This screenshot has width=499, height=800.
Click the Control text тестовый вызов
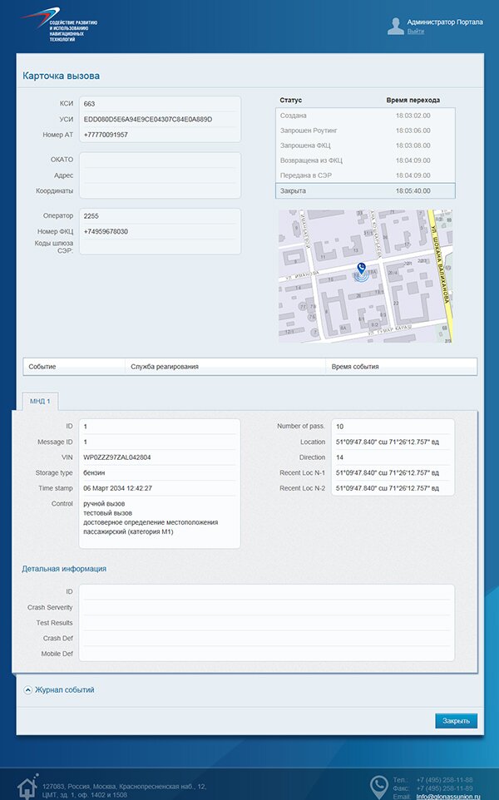click(x=107, y=513)
